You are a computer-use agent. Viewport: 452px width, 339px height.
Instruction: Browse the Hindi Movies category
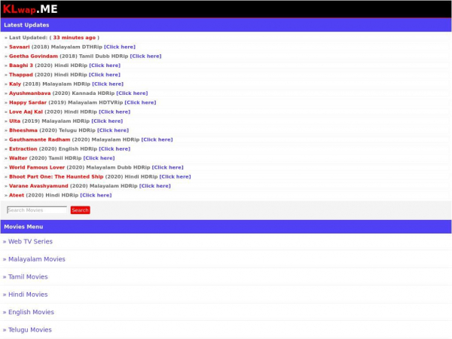click(27, 295)
